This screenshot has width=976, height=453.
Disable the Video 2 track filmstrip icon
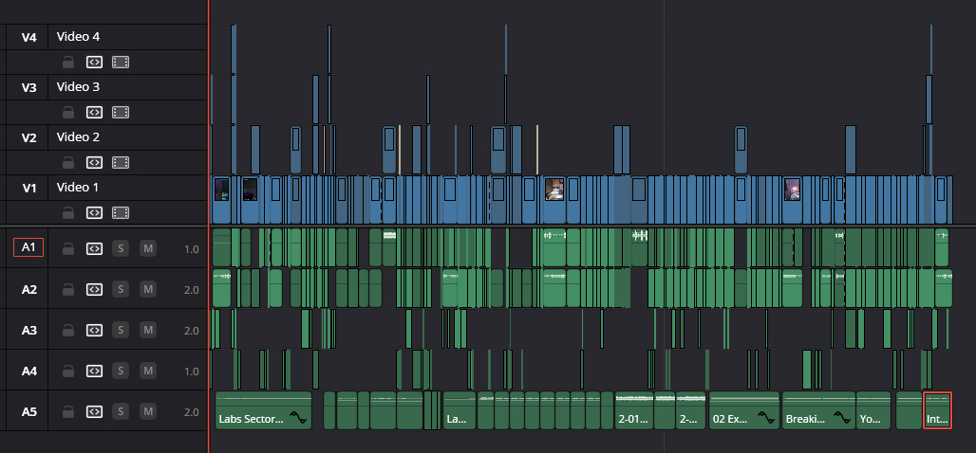tap(121, 163)
